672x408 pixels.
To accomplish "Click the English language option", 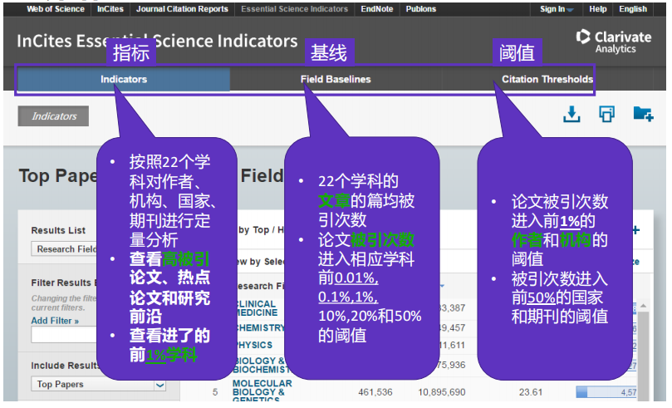I will point(633,9).
